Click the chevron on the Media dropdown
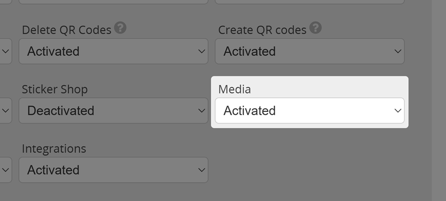This screenshot has width=446, height=201. 397,110
